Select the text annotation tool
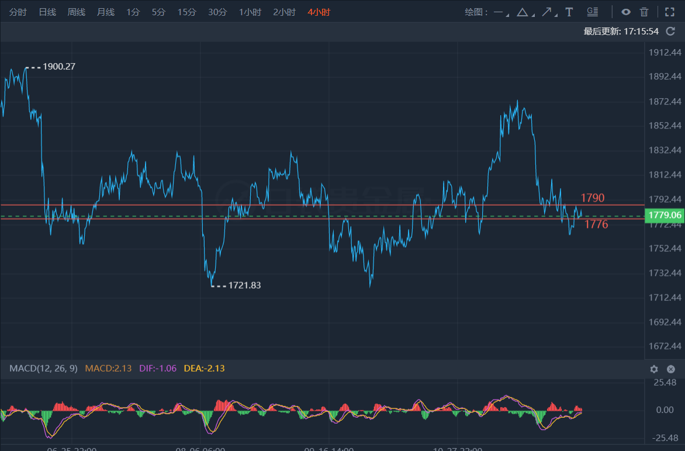This screenshot has height=451, width=685. [569, 12]
